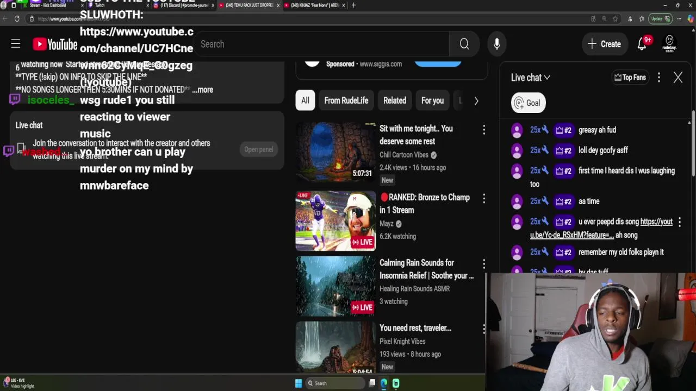
Task: Click the #2 crown badge beside 'aa time'
Action: [x=563, y=201]
